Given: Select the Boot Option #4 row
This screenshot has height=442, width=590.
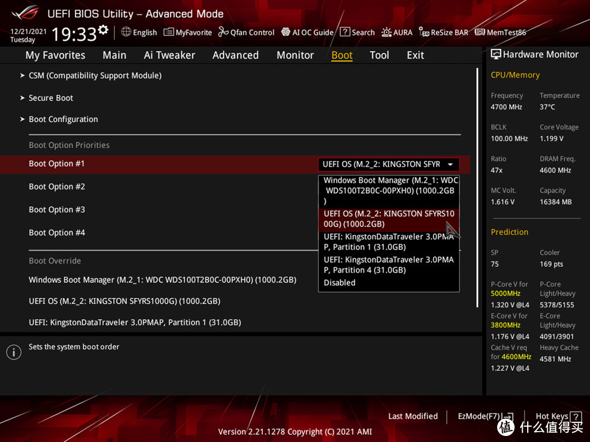Looking at the screenshot, I should point(235,232).
